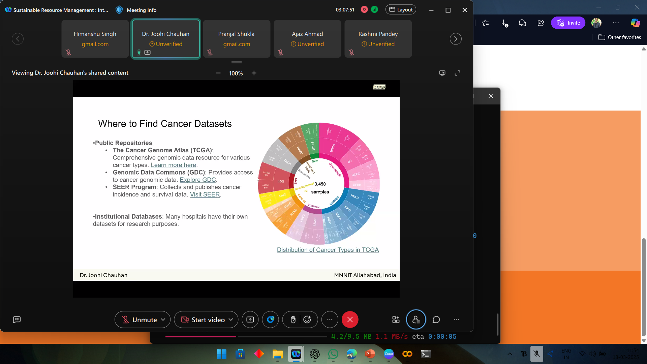Select Dr. Joohi Chauhan participant thumbnail

pyautogui.click(x=166, y=39)
